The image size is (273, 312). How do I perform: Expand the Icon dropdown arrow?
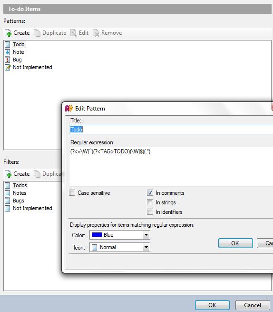(x=146, y=247)
